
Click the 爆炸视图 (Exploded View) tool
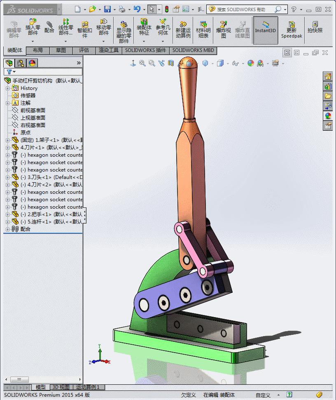(223, 28)
